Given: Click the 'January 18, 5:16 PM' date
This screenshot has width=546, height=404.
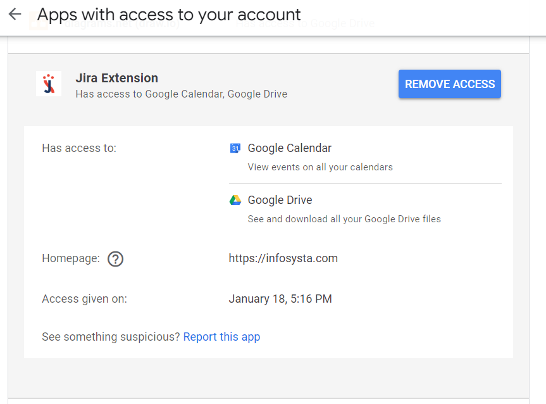Looking at the screenshot, I should coord(280,299).
